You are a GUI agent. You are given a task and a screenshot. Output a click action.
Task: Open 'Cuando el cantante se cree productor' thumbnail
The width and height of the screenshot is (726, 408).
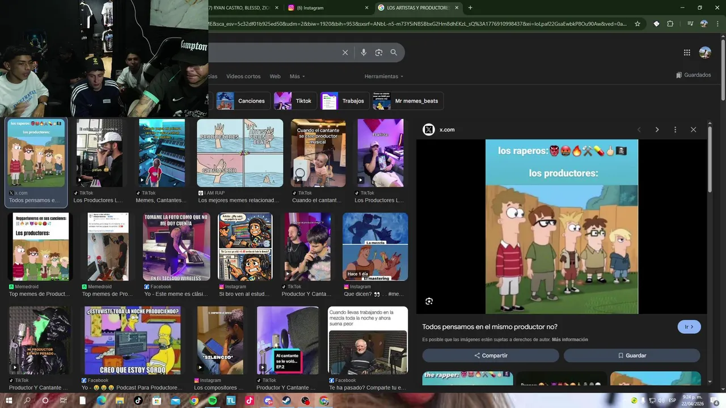pyautogui.click(x=318, y=153)
